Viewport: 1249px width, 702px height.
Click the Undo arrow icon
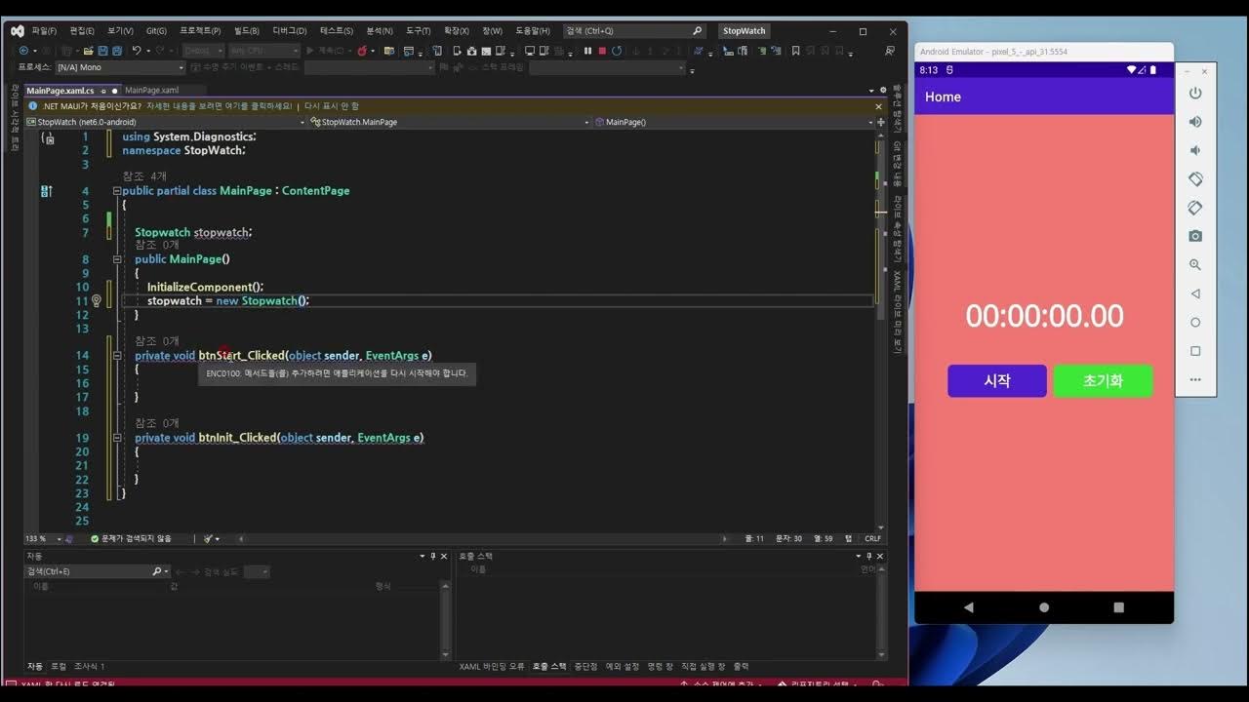137,51
